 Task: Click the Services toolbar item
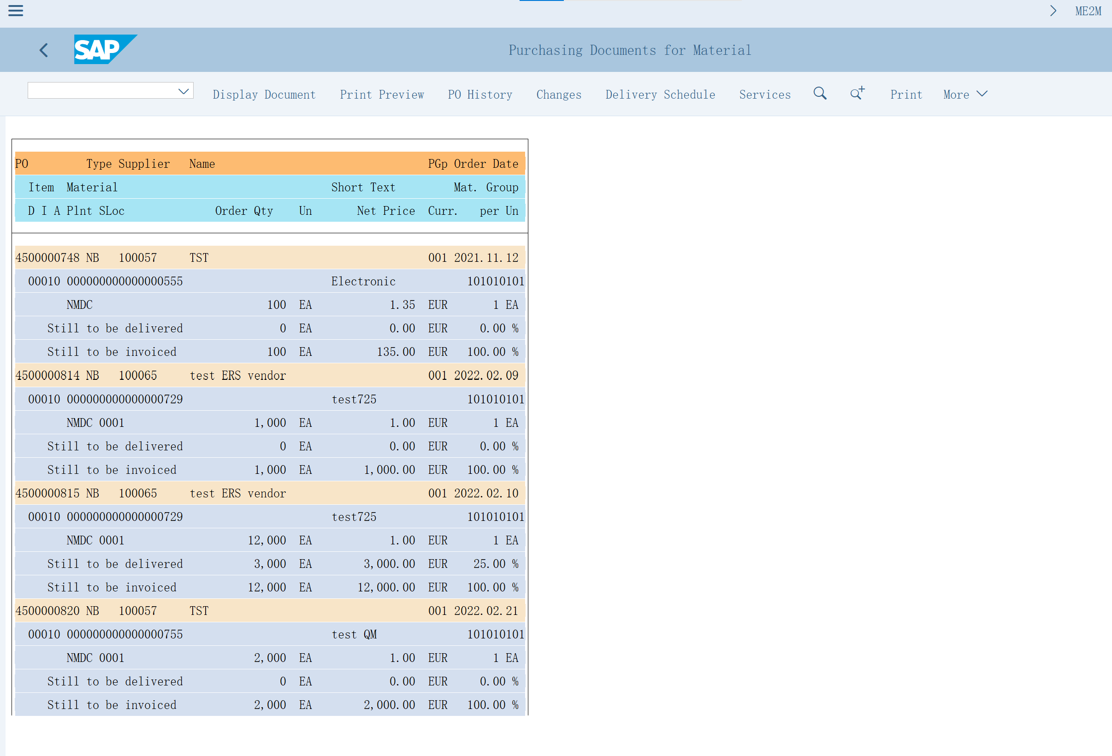coord(765,95)
